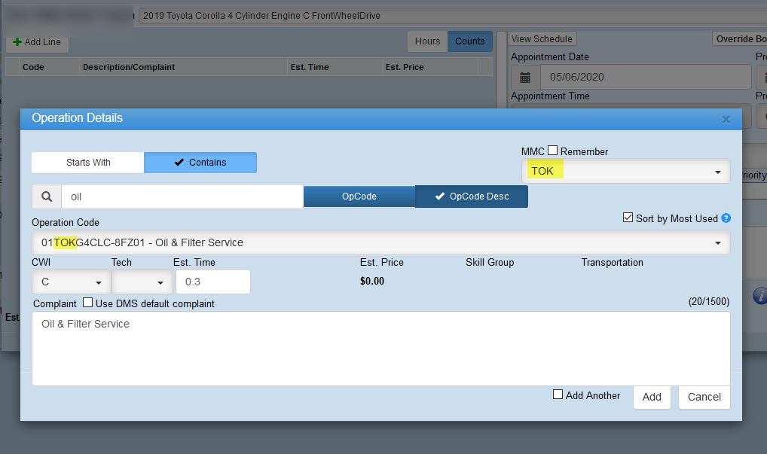The height and width of the screenshot is (454, 767).
Task: Cancel the Operation Details dialog
Action: (x=704, y=397)
